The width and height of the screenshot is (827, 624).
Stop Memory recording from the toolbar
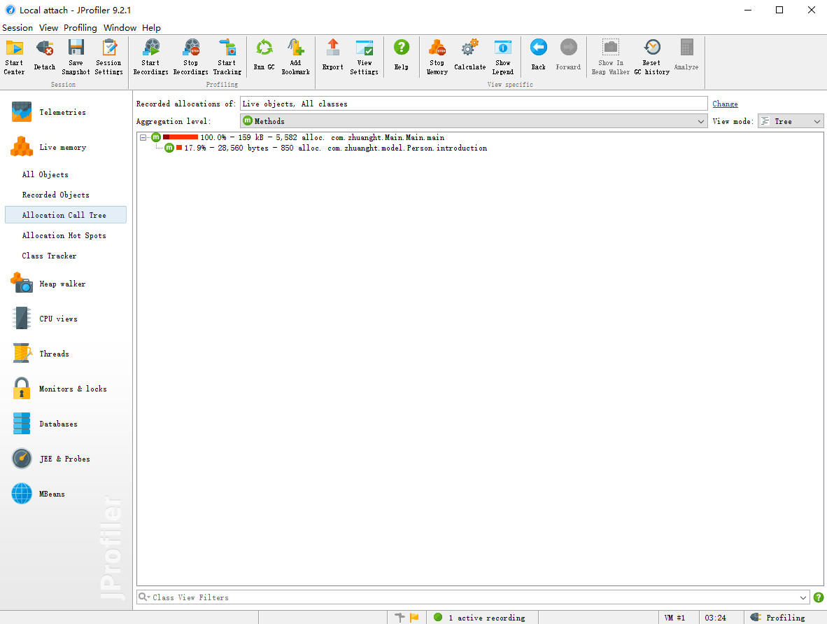[x=437, y=48]
